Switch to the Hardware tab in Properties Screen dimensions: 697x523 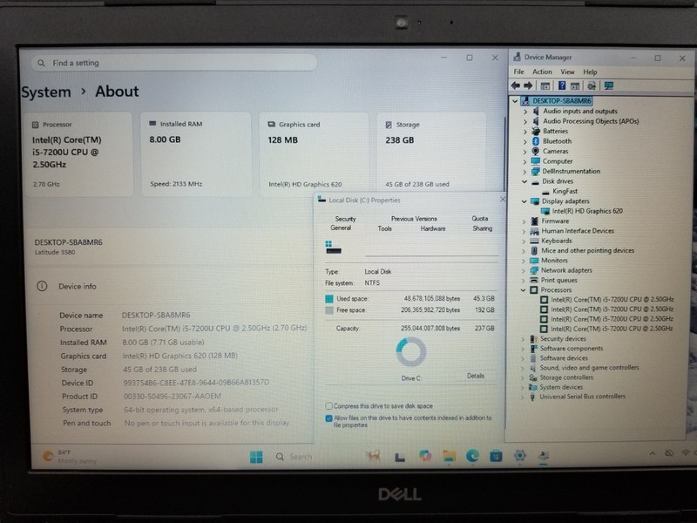pyautogui.click(x=433, y=228)
